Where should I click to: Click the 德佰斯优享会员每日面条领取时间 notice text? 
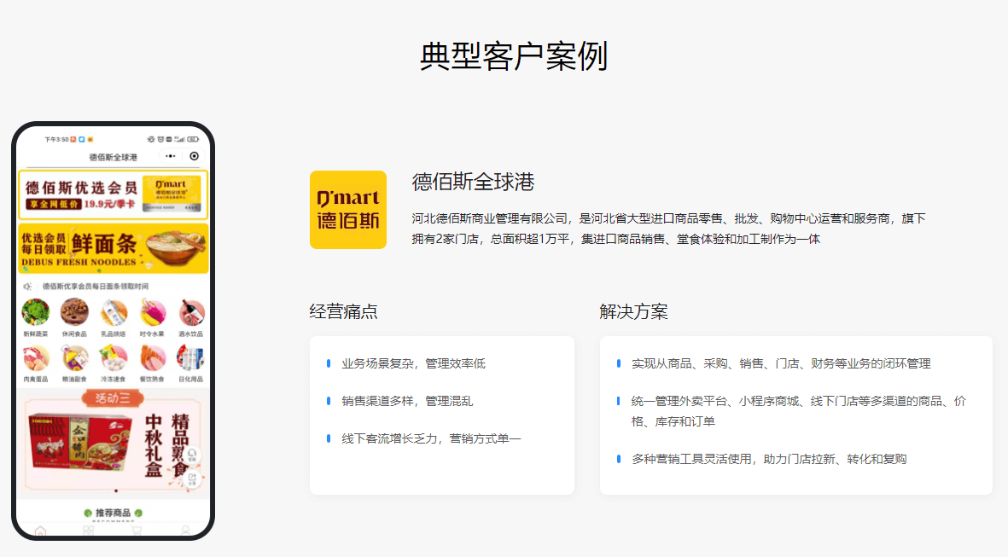[95, 287]
